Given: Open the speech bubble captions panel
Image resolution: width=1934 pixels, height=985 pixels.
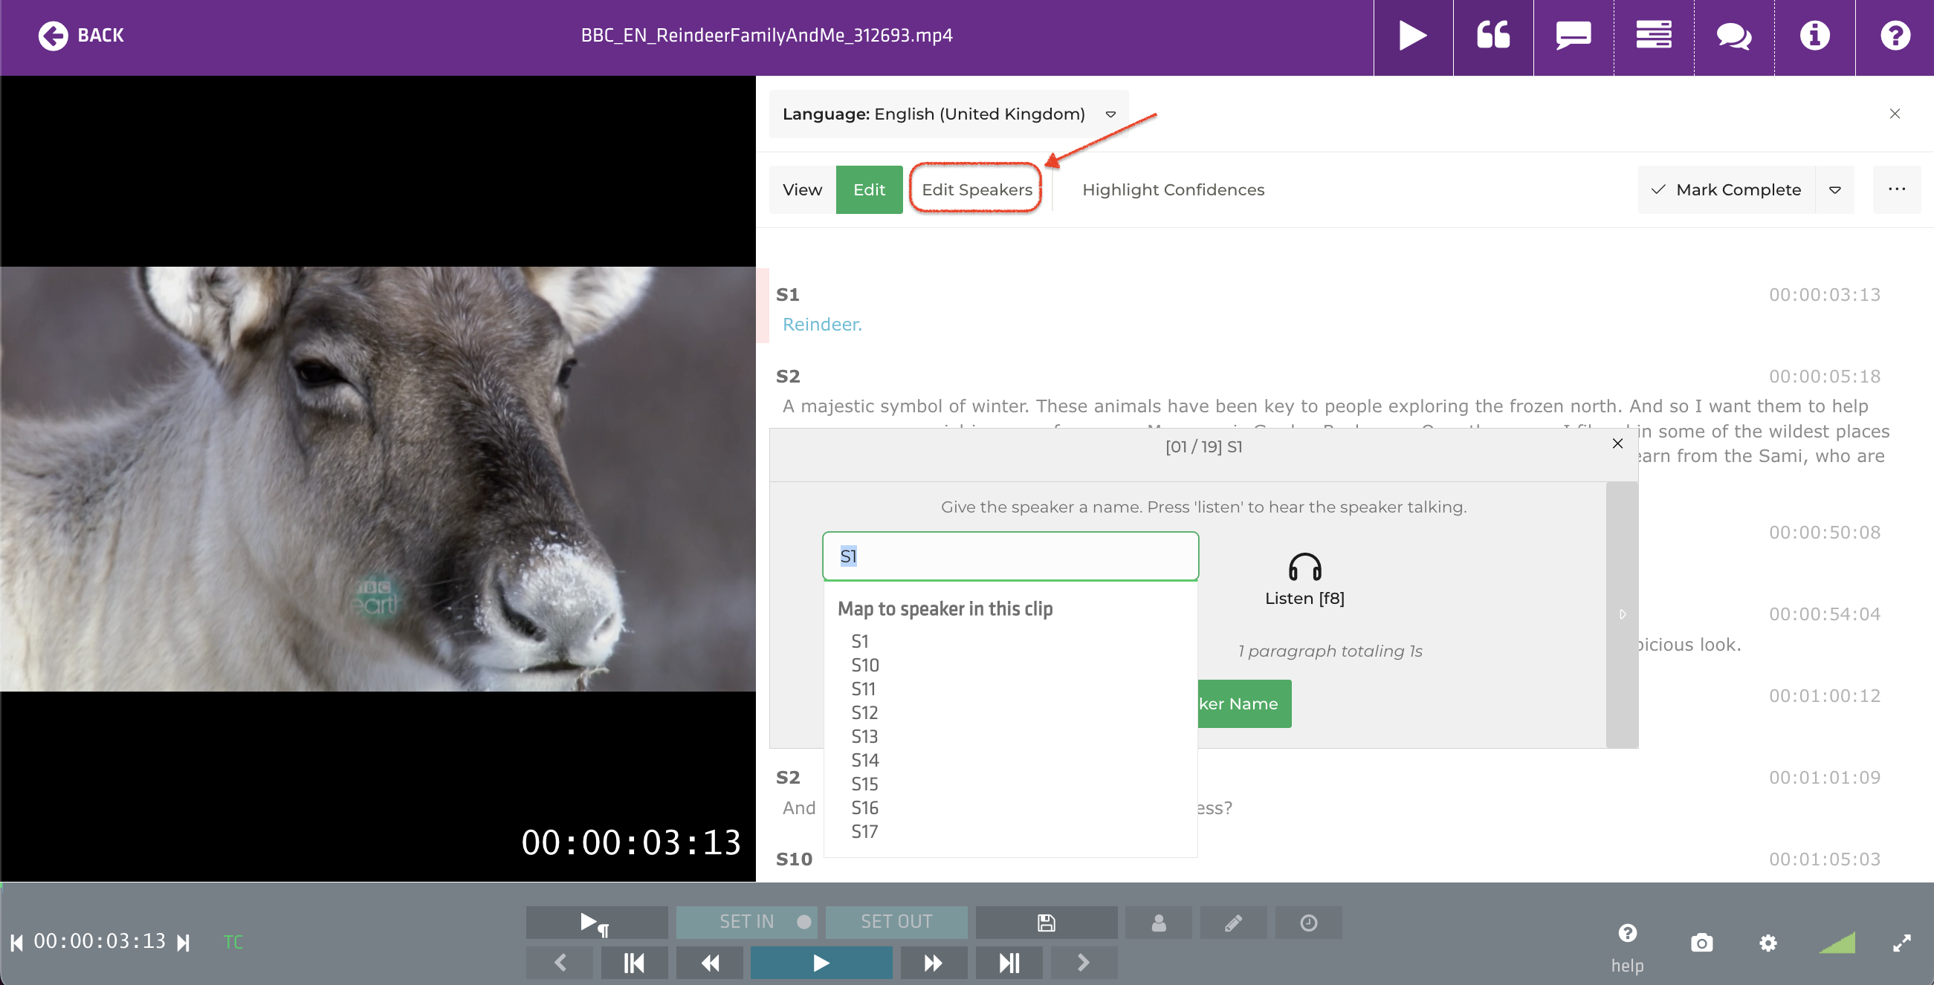Looking at the screenshot, I should tap(1573, 35).
